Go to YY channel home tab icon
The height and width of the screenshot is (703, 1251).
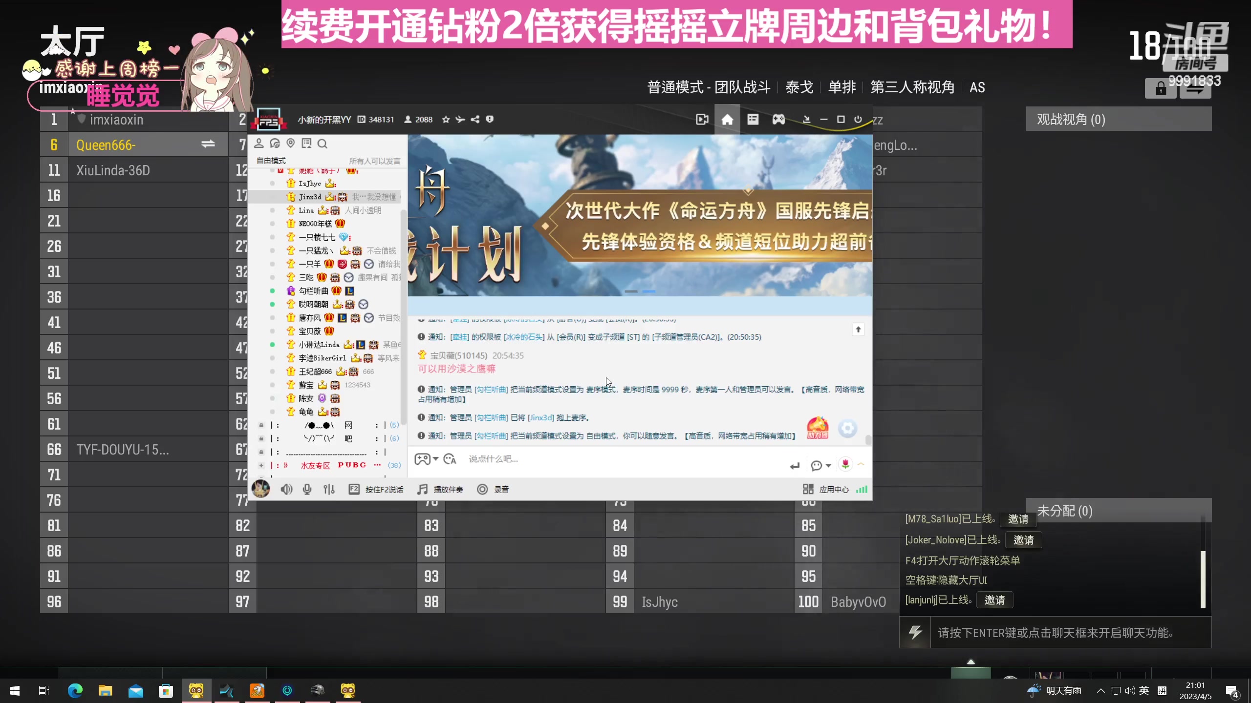[x=727, y=120]
